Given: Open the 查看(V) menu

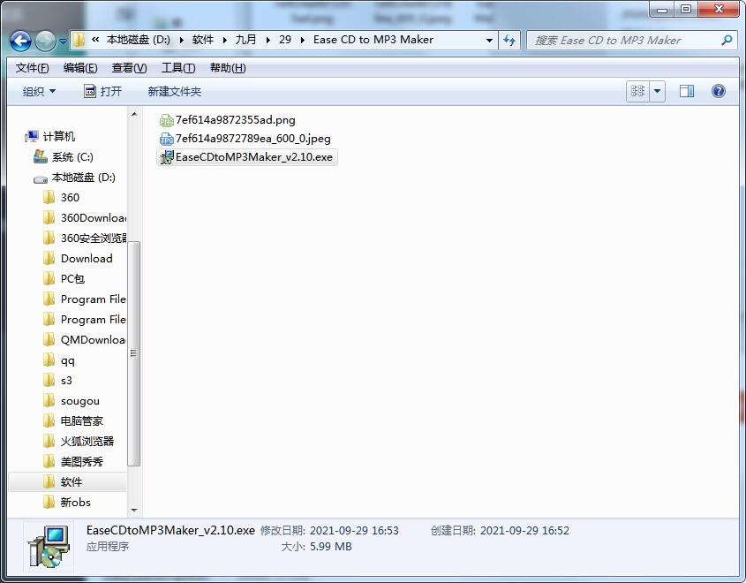Looking at the screenshot, I should tap(129, 68).
